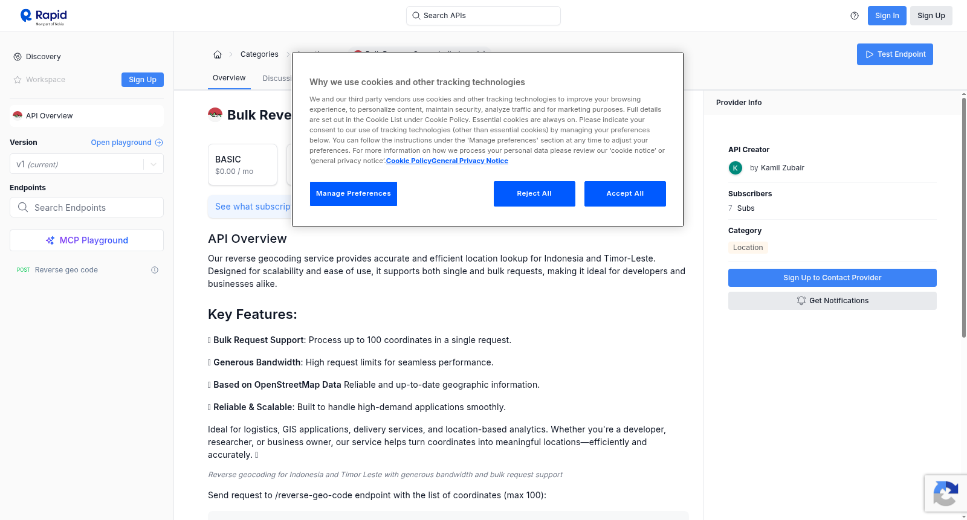The height and width of the screenshot is (520, 967).
Task: Click Reject All cookies
Action: point(534,194)
